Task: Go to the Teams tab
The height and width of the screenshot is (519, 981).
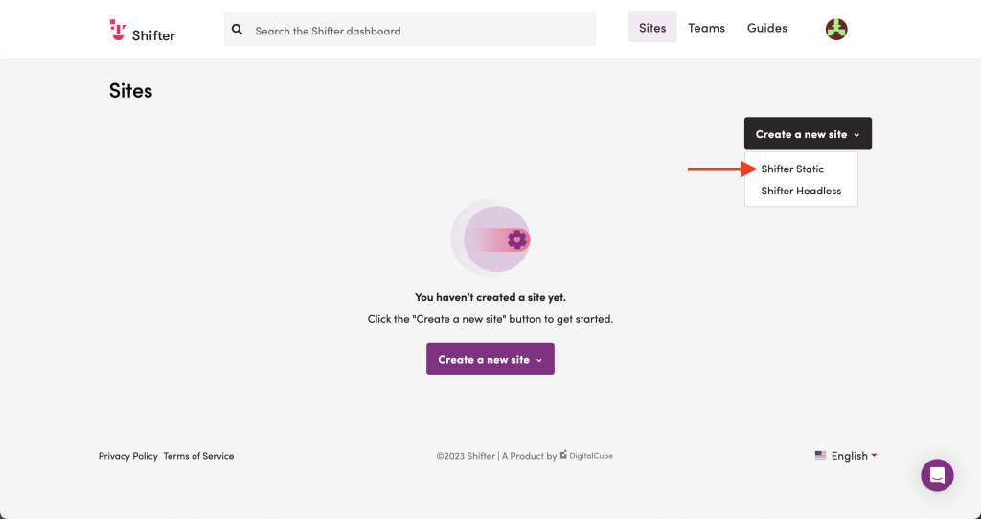Action: [x=706, y=28]
